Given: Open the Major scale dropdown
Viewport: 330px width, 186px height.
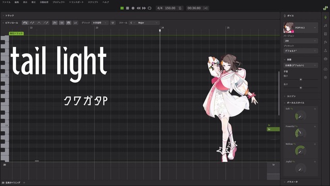Looking at the screenshot, I should (x=148, y=23).
